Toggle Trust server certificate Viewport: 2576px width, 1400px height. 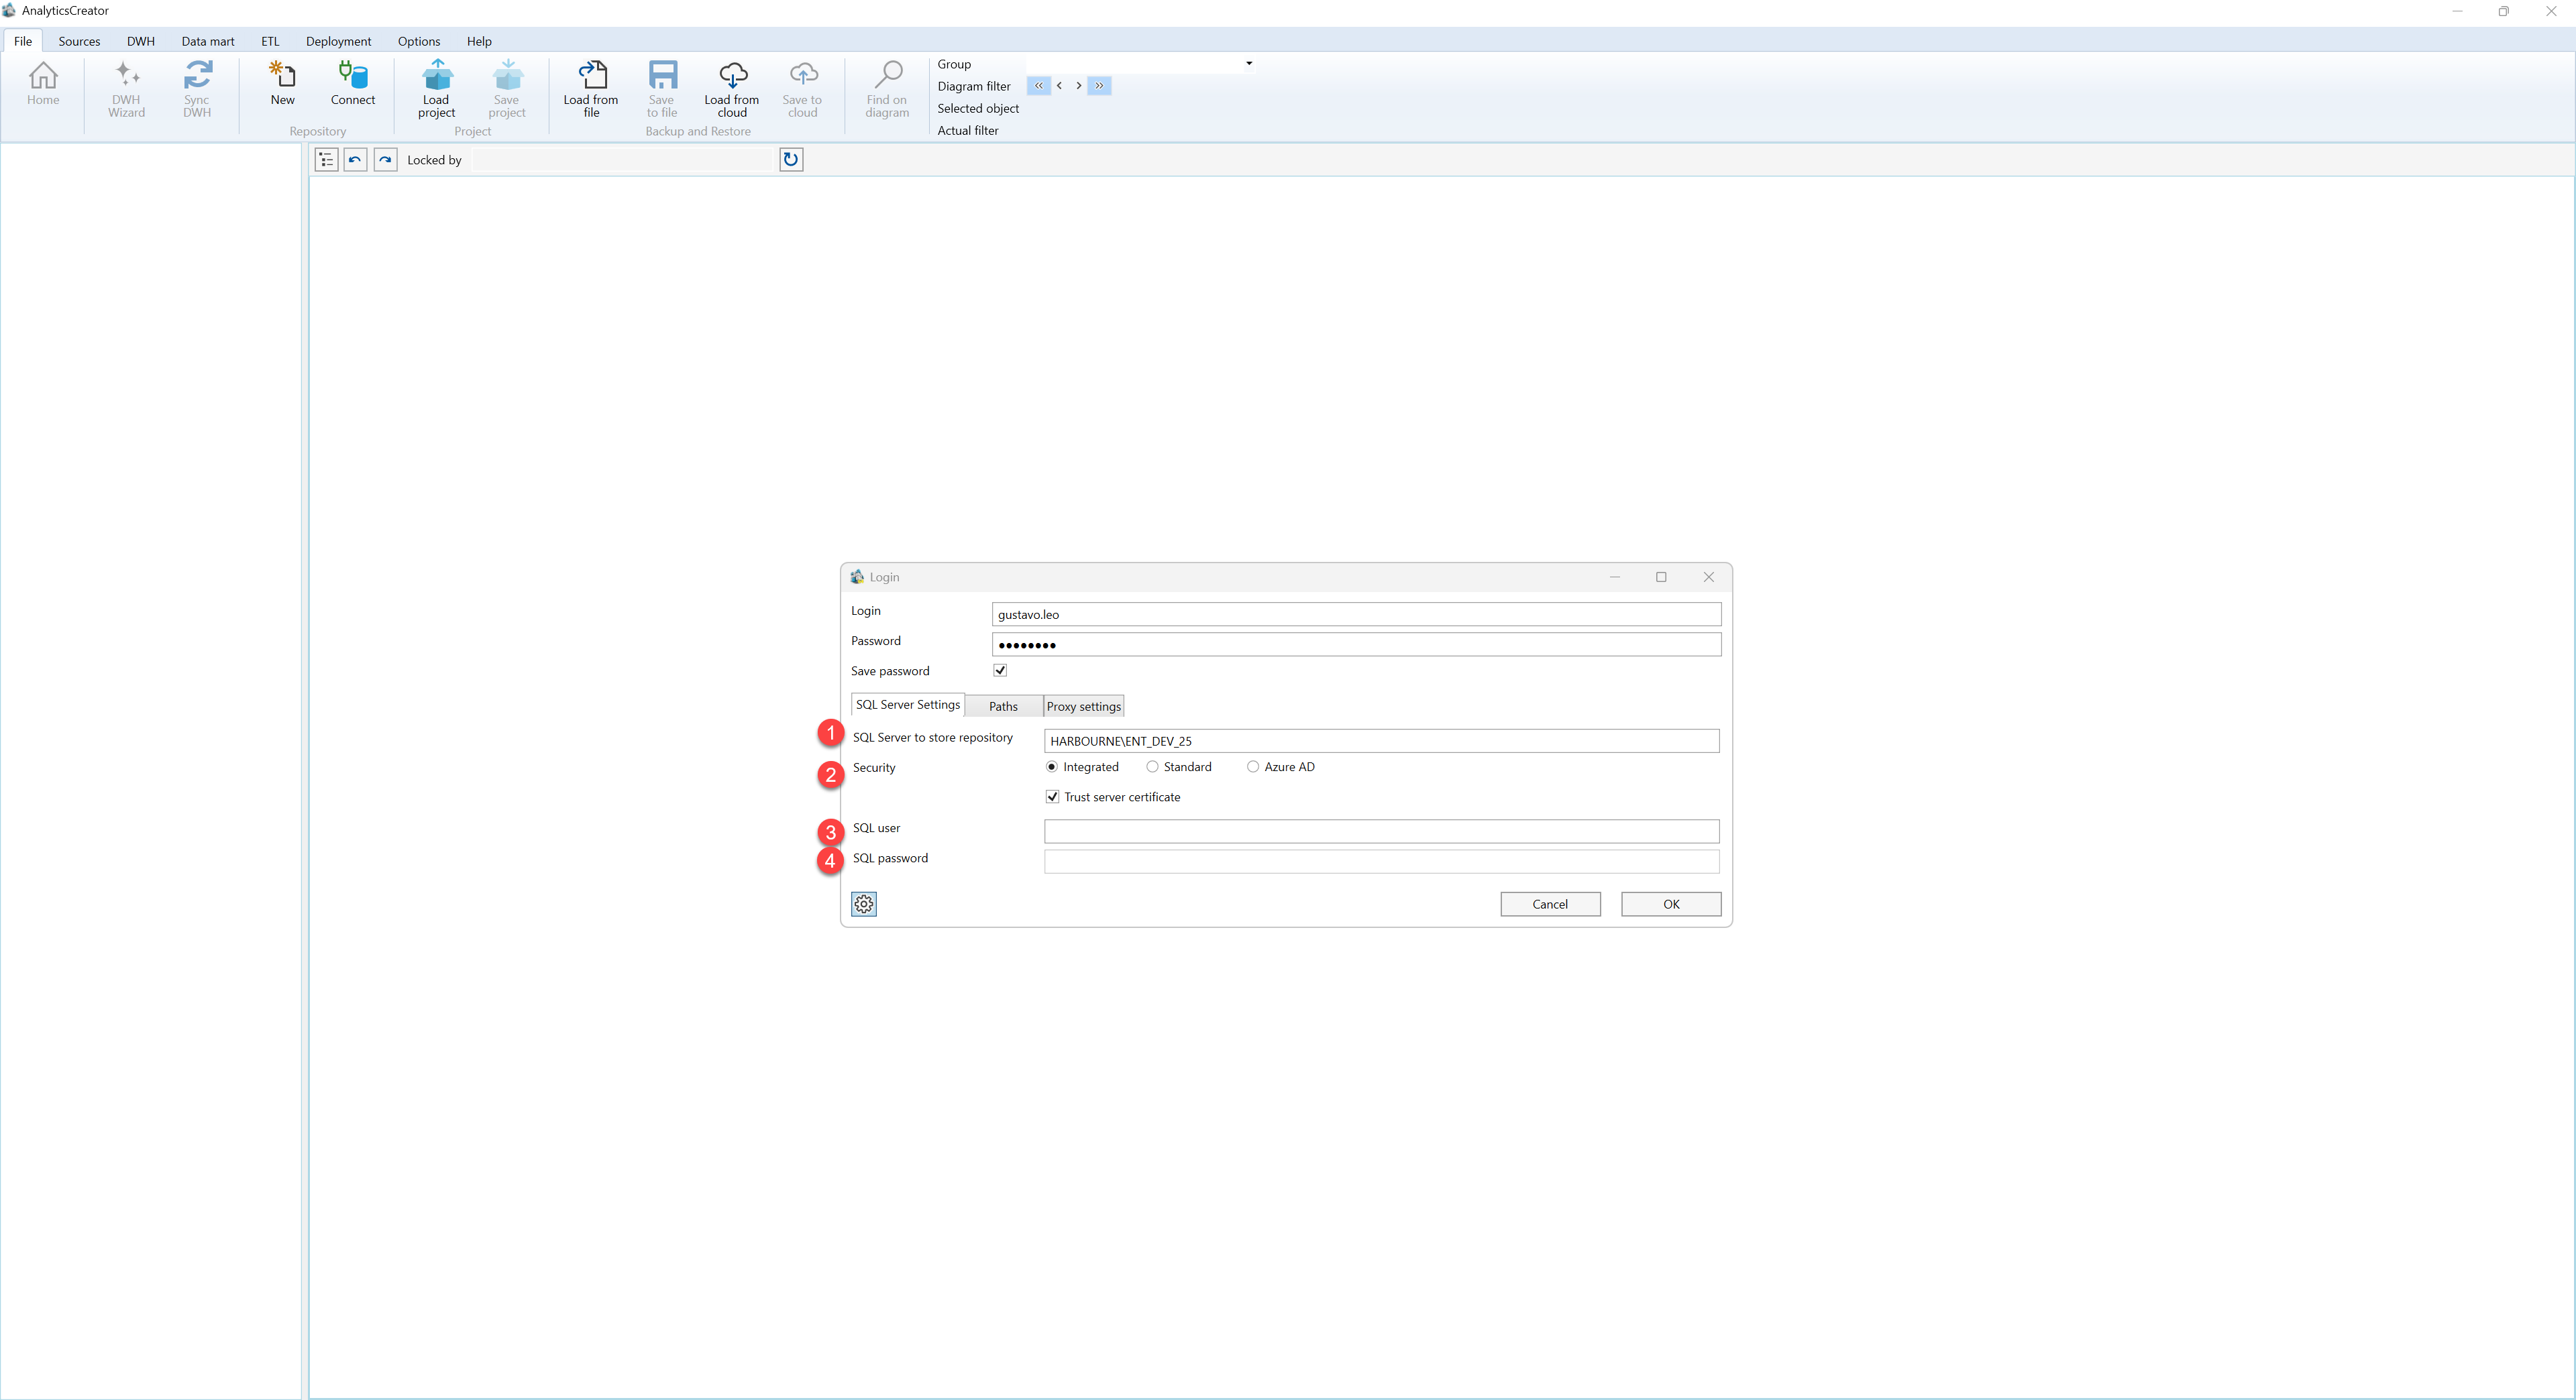(1052, 797)
